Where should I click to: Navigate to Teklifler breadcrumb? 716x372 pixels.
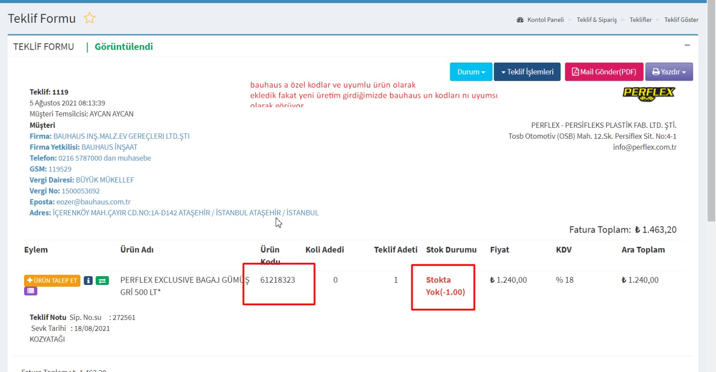(x=640, y=20)
